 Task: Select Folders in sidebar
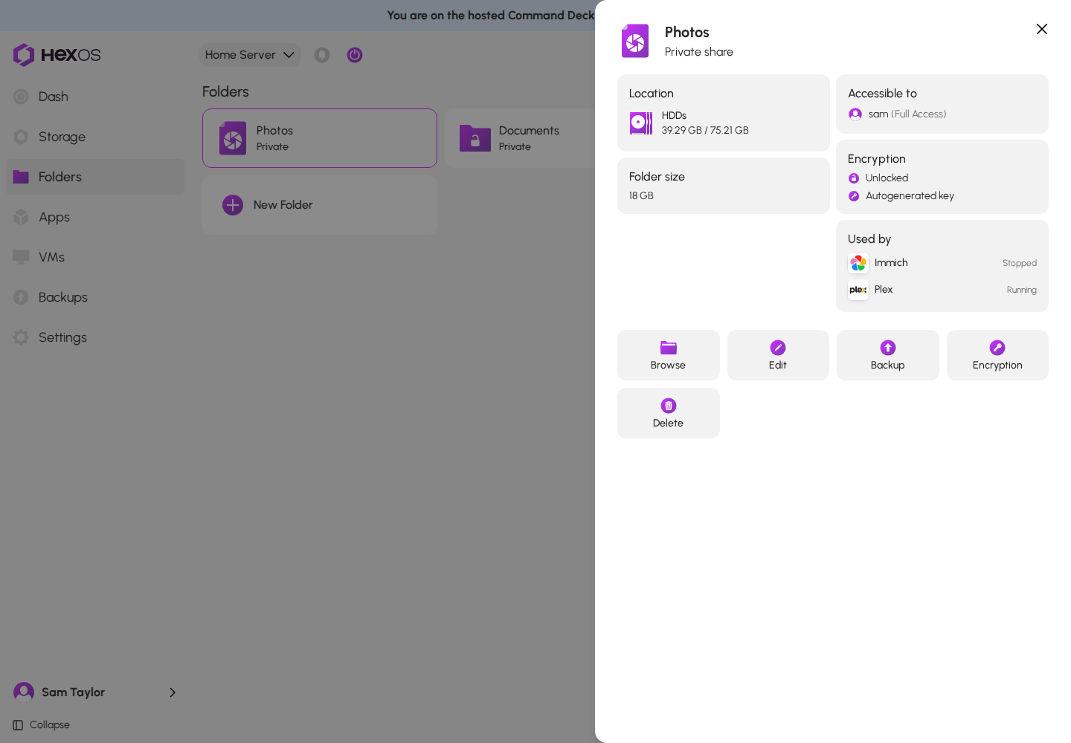(x=95, y=177)
